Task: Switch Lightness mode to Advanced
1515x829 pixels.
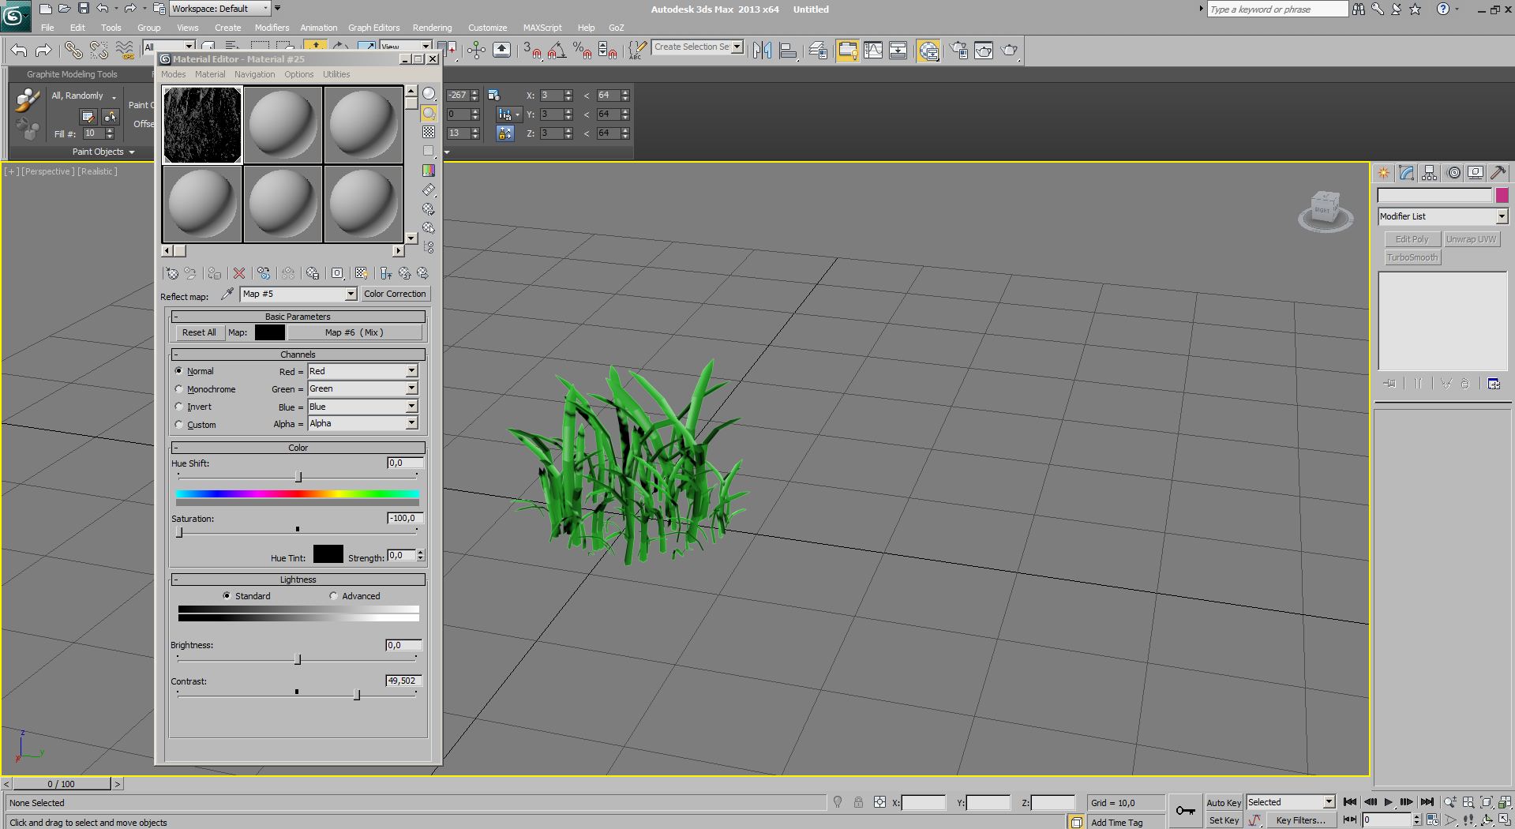Action: coord(334,596)
